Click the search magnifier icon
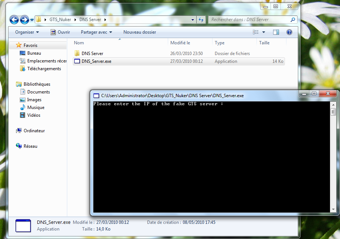Viewport: 340px width, 239px height. click(293, 20)
